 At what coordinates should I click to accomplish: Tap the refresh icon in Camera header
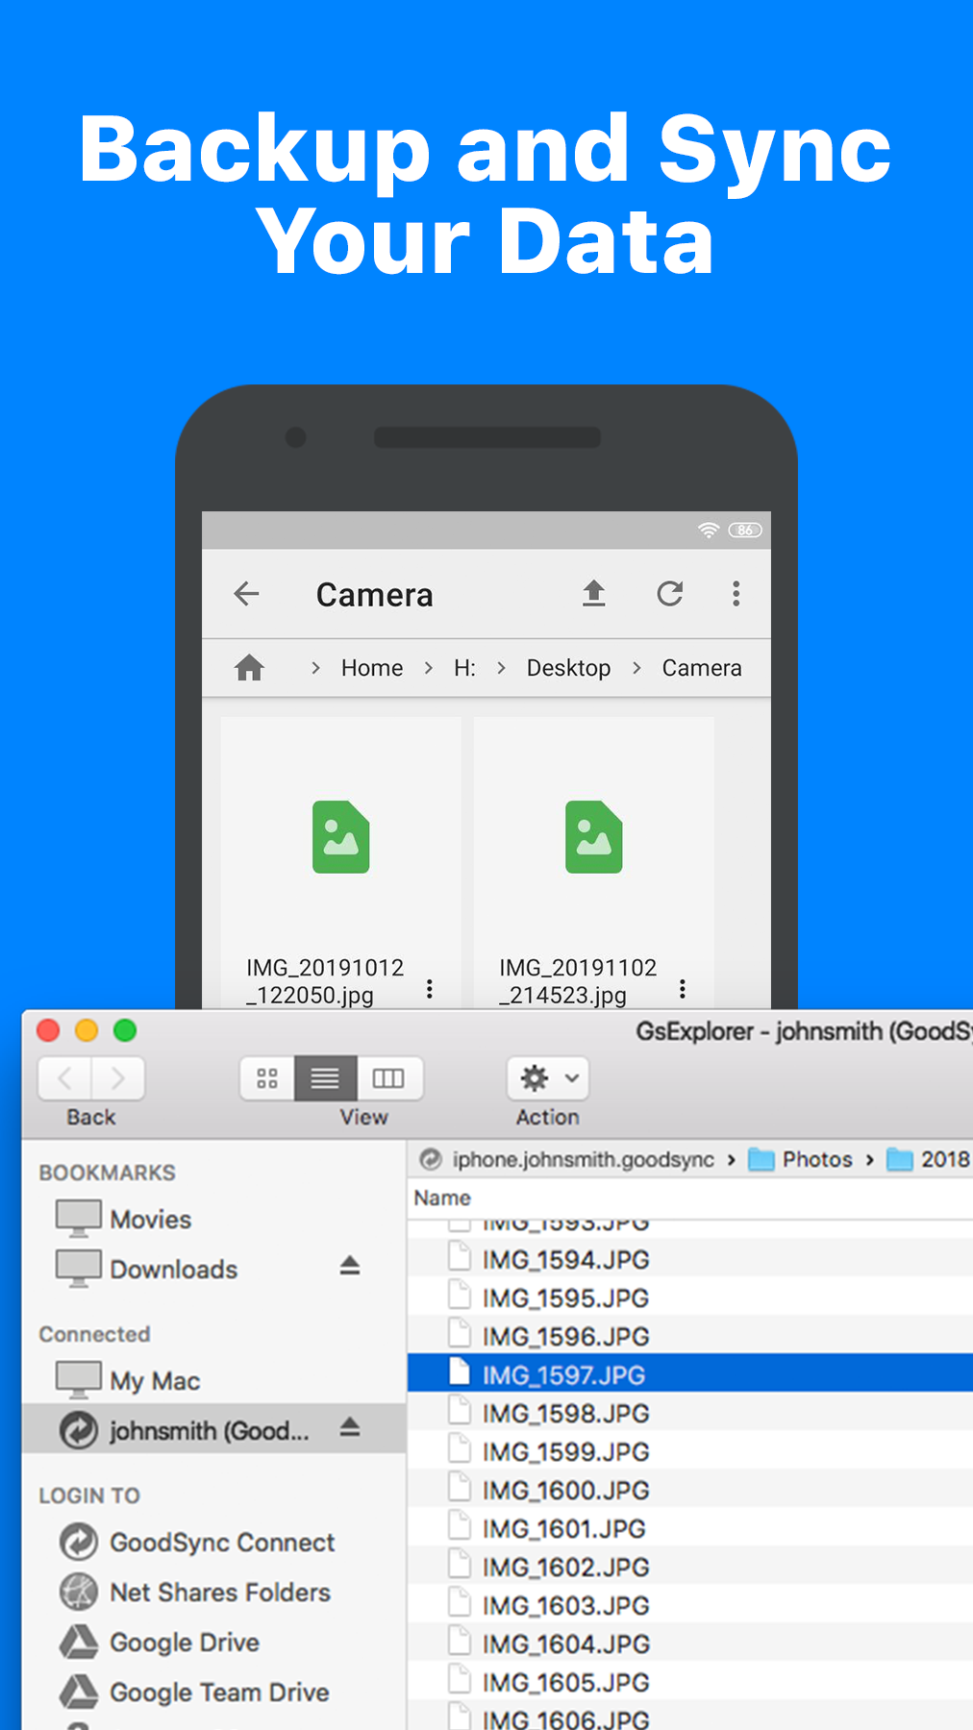point(670,594)
